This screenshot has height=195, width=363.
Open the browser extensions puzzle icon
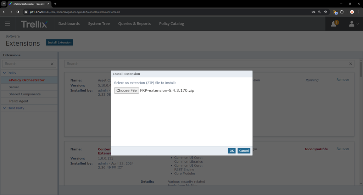click(342, 12)
